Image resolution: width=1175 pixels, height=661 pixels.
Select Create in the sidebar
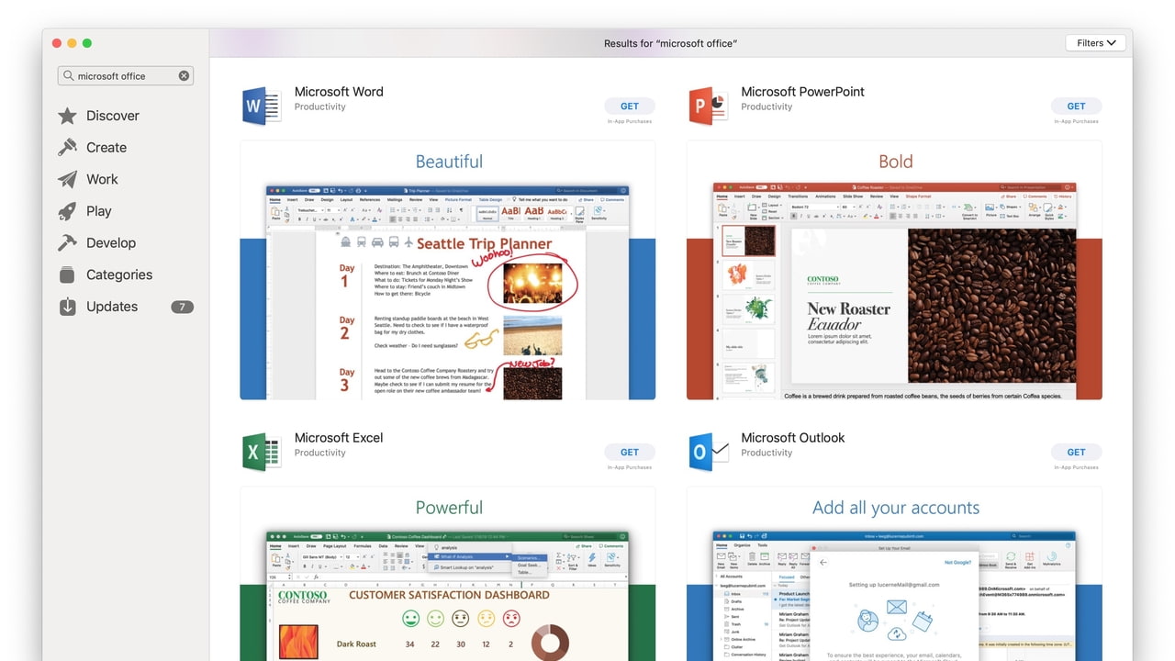click(x=106, y=147)
